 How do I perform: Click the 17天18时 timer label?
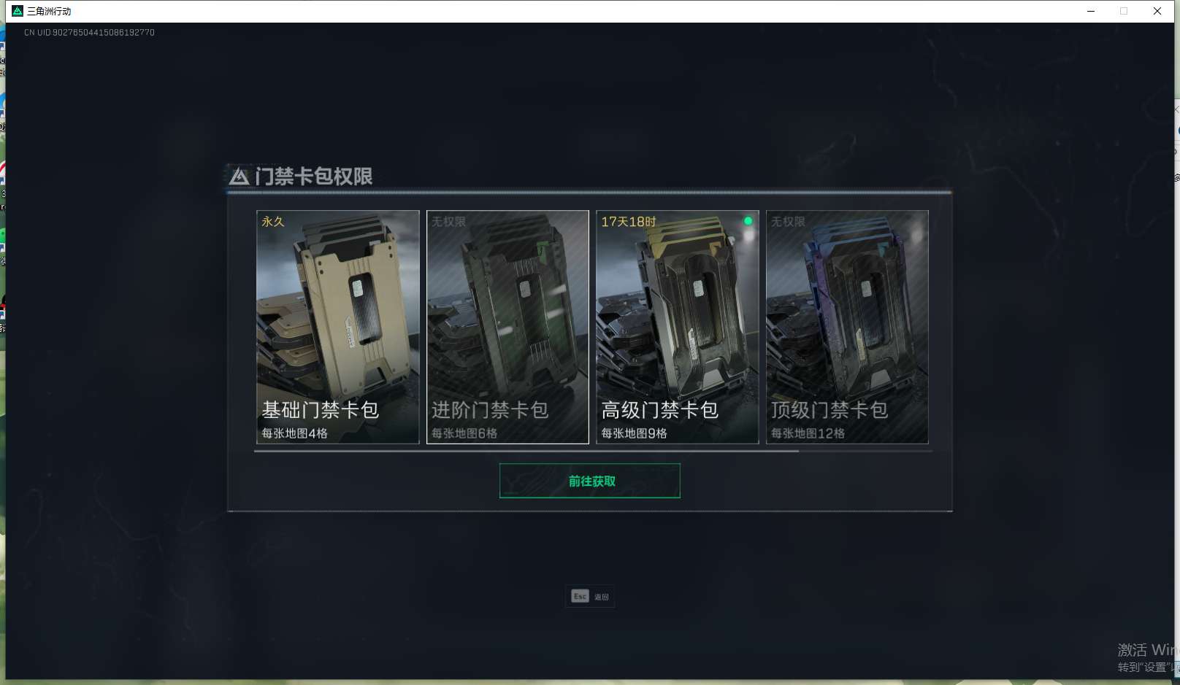(629, 221)
